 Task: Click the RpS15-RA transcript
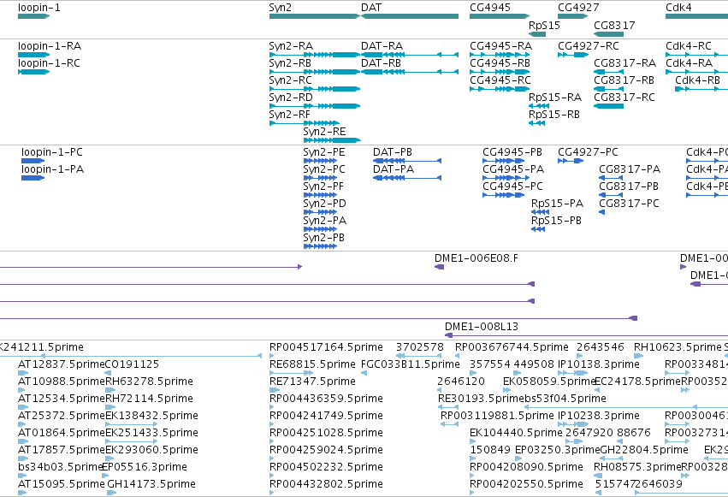539,106
